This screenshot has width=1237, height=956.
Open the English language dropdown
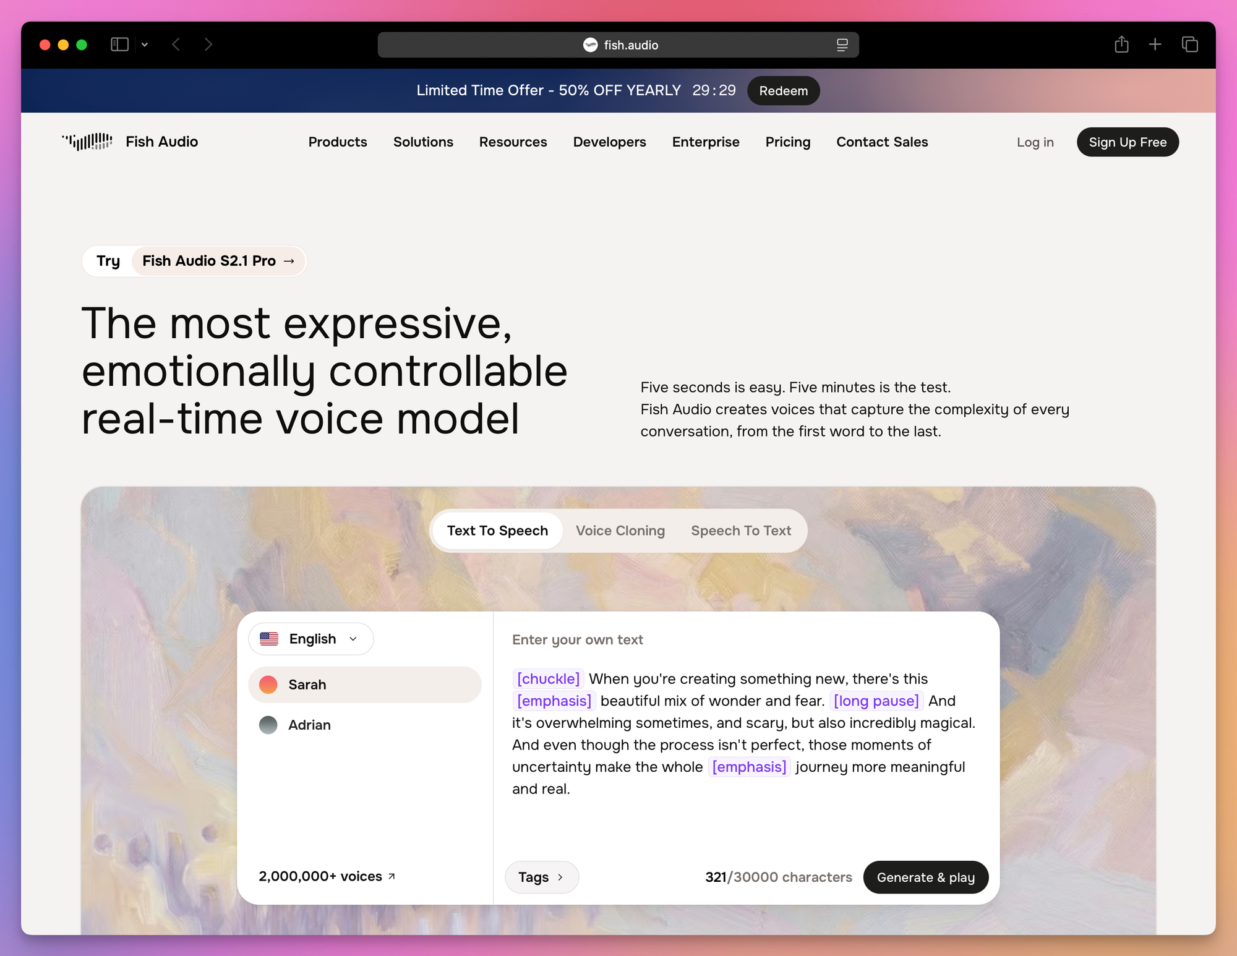tap(310, 639)
